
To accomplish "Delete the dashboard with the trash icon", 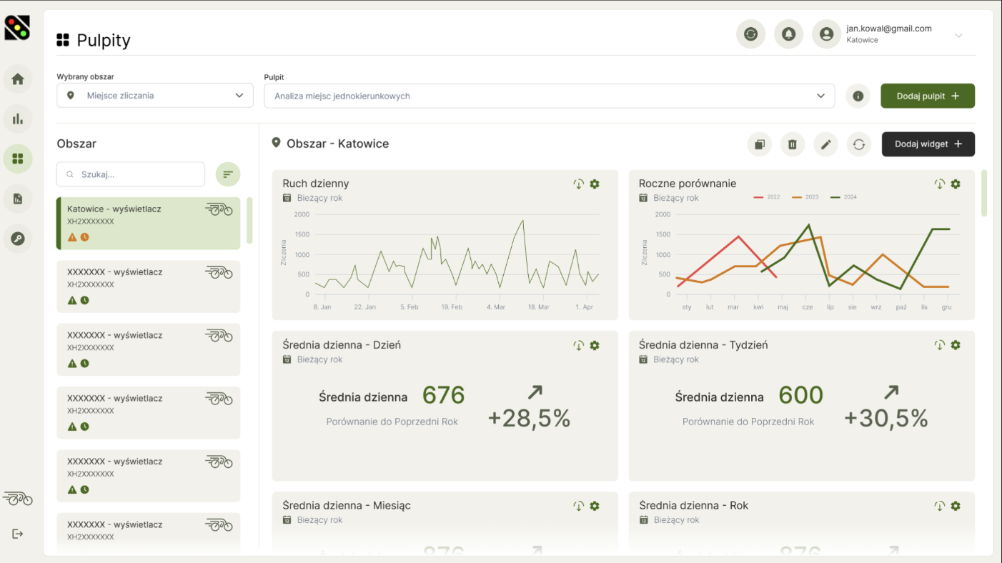I will click(792, 144).
